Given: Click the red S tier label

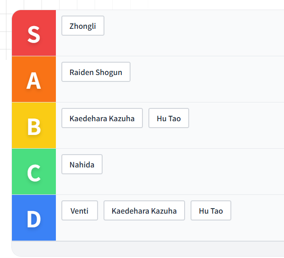Looking at the screenshot, I should point(34,33).
